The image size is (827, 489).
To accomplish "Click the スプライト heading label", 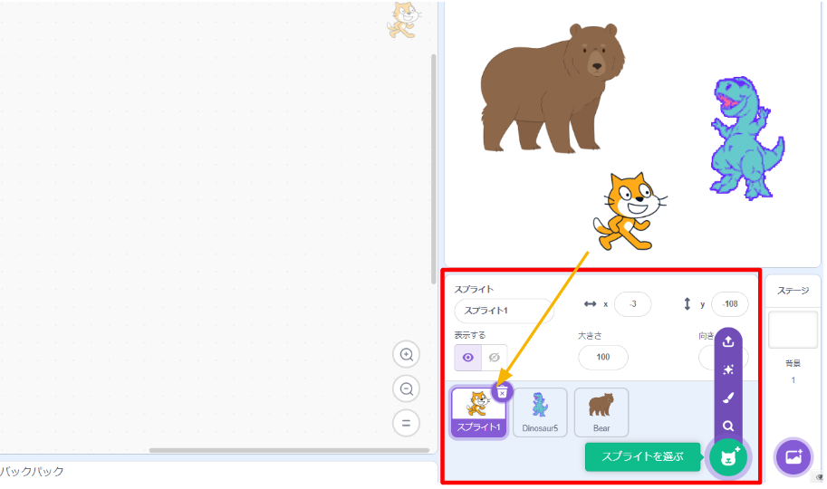I will click(474, 289).
